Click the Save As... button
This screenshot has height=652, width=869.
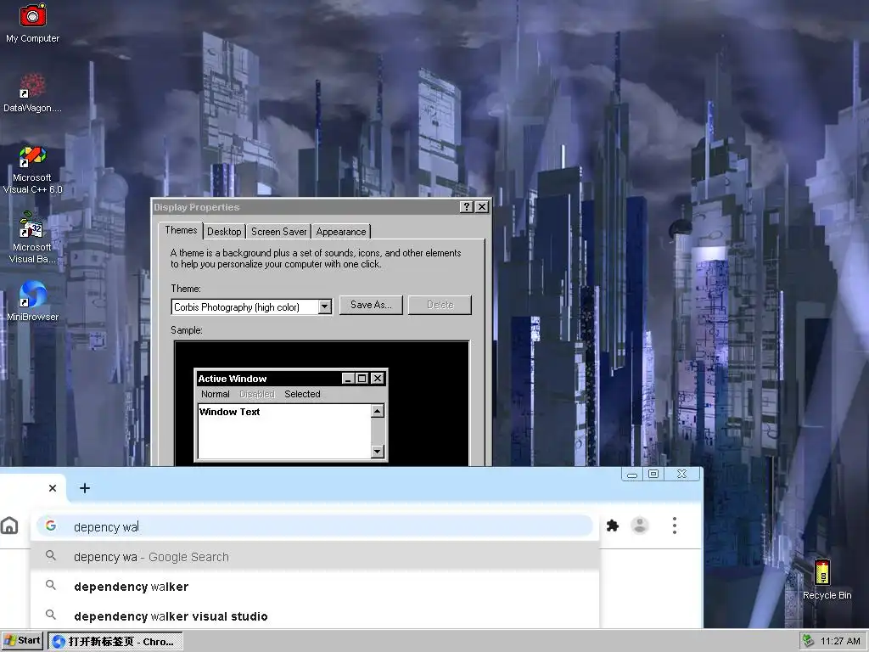(371, 305)
